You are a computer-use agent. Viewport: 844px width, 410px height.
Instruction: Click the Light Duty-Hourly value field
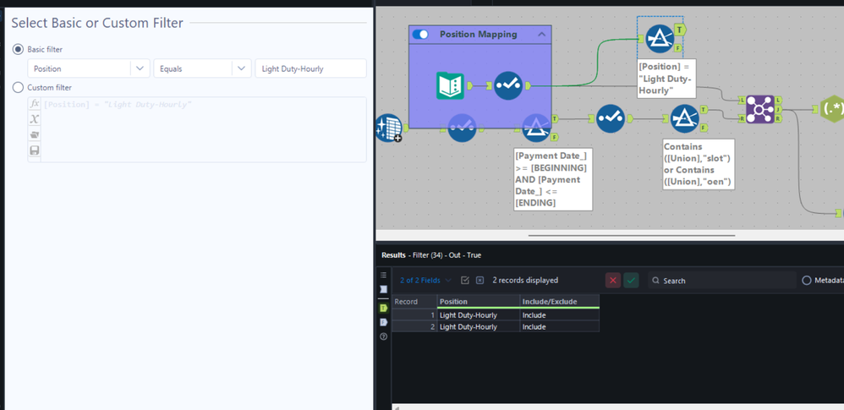click(310, 68)
